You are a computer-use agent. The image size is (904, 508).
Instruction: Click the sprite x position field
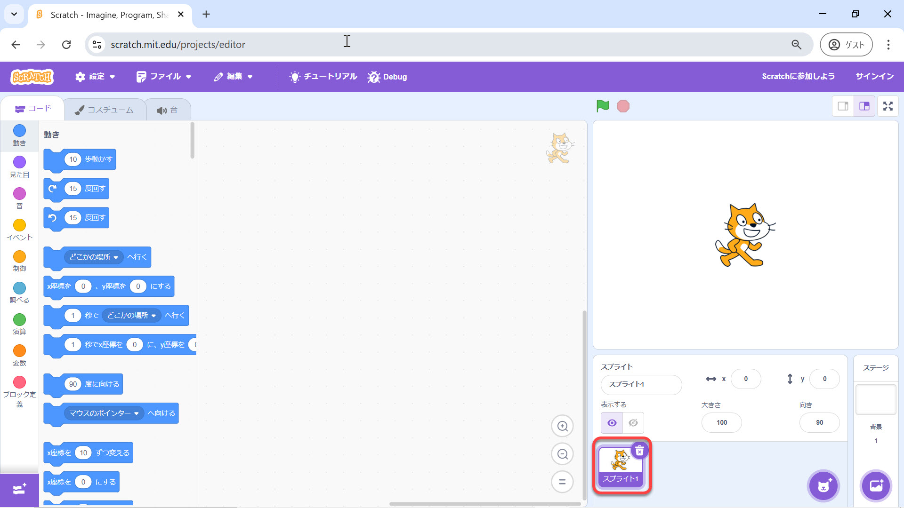point(746,379)
